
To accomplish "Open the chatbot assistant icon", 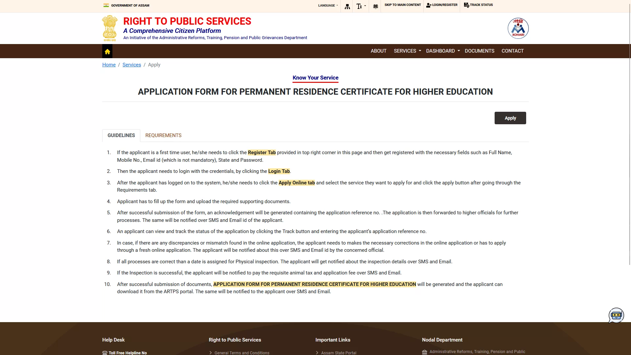I will tap(616, 315).
